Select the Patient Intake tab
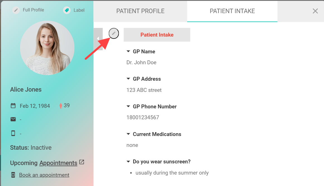 tap(232, 11)
